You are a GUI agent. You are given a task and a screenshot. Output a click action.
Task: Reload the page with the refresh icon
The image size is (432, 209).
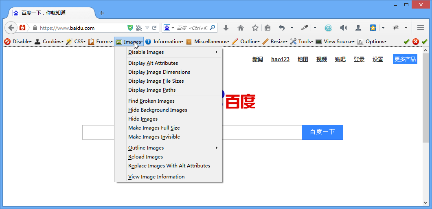point(154,28)
